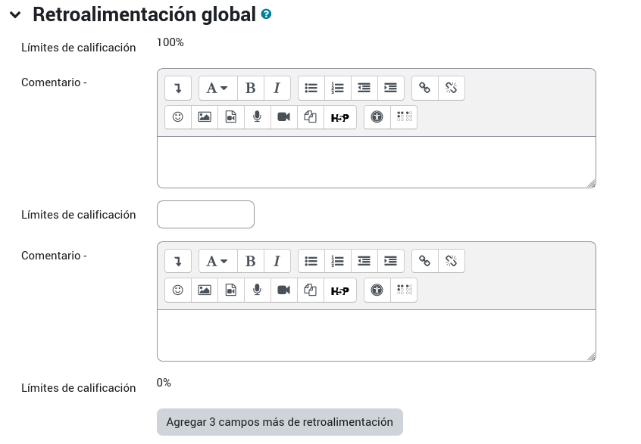The height and width of the screenshot is (444, 641).
Task: Insert bulleted list in first Comentario editor
Action: point(311,88)
